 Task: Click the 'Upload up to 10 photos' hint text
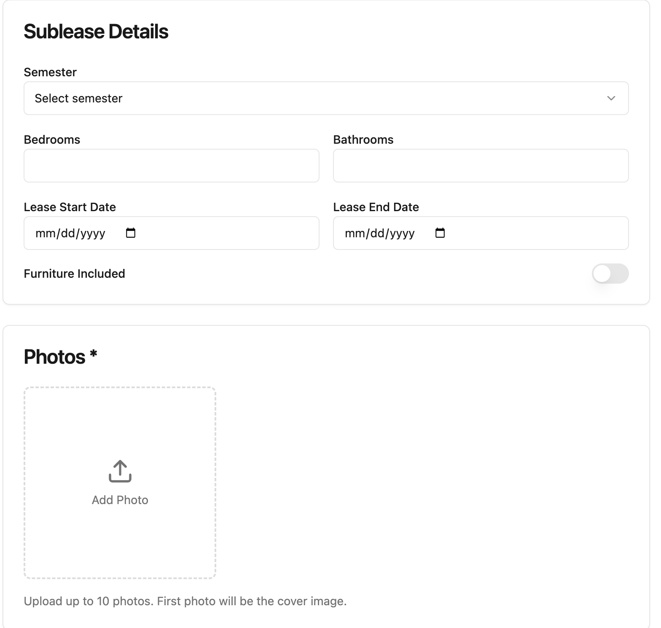tap(185, 601)
